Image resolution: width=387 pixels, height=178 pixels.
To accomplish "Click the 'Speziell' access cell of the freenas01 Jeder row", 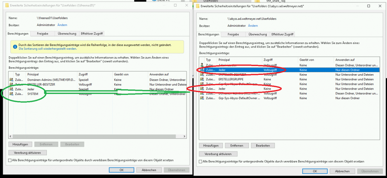I will [84, 89].
